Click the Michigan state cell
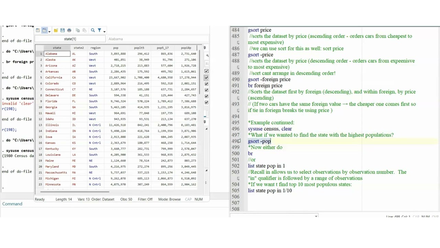The height and width of the screenshot is (248, 440). click(x=57, y=178)
